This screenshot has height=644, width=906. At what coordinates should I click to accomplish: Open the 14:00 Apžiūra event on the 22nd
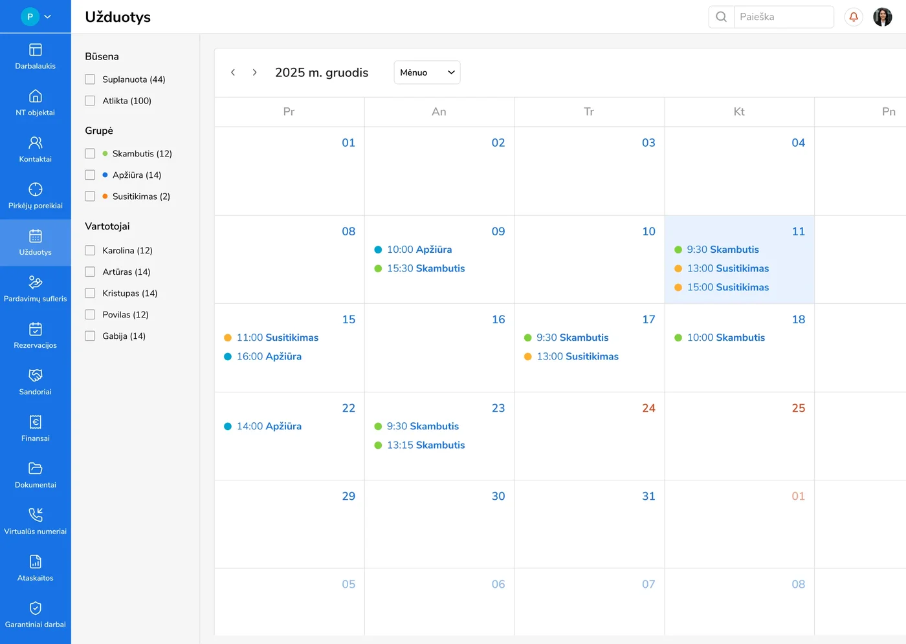[x=269, y=426]
